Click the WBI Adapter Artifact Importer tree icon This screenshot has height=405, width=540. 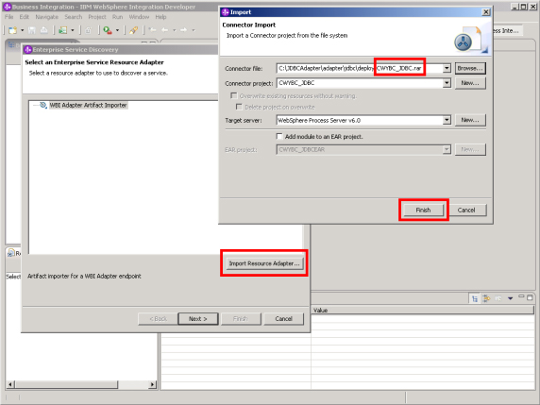43,105
